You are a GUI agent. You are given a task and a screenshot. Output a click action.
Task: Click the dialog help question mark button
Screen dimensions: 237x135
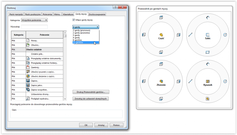tap(115, 7)
